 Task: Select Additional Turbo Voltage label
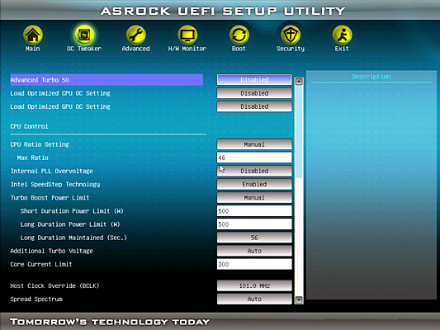(x=51, y=251)
